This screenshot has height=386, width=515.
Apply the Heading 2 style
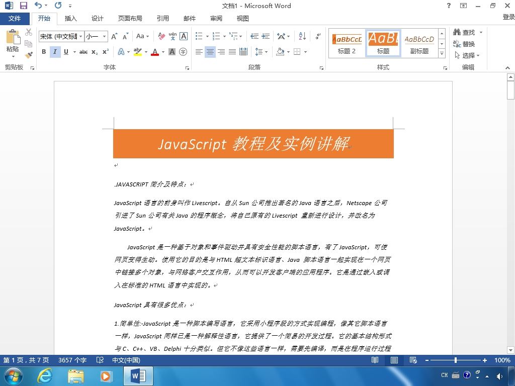[x=347, y=44]
